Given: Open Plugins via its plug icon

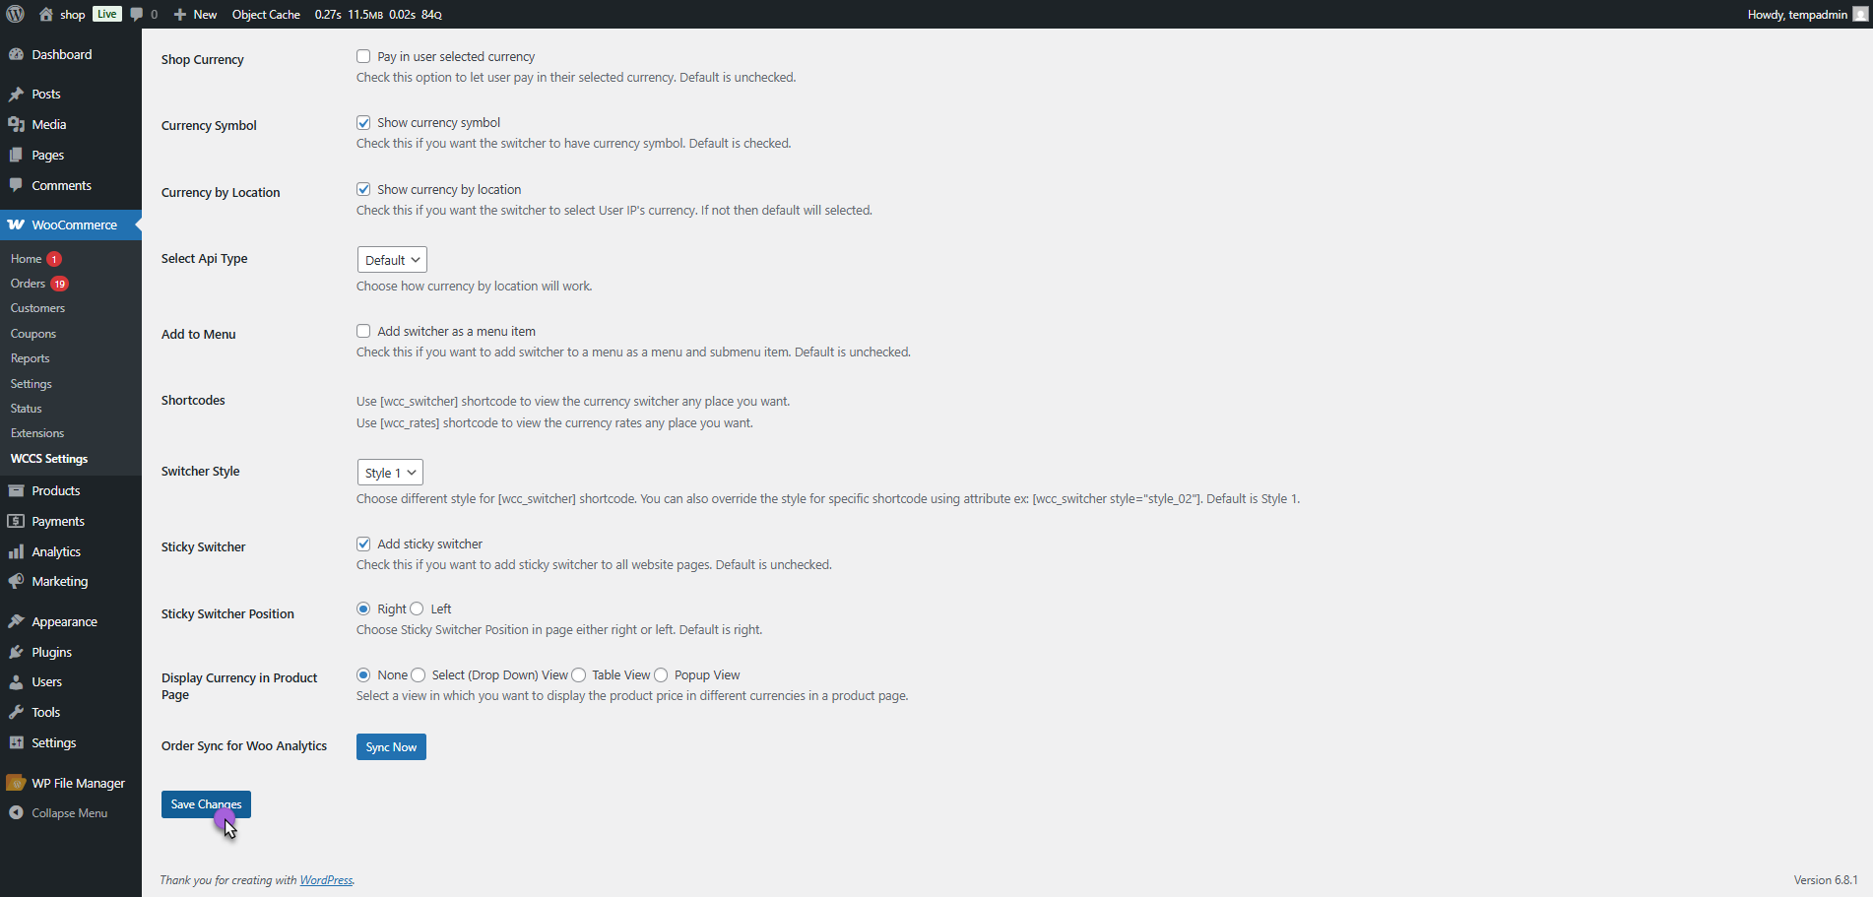Looking at the screenshot, I should (x=16, y=653).
